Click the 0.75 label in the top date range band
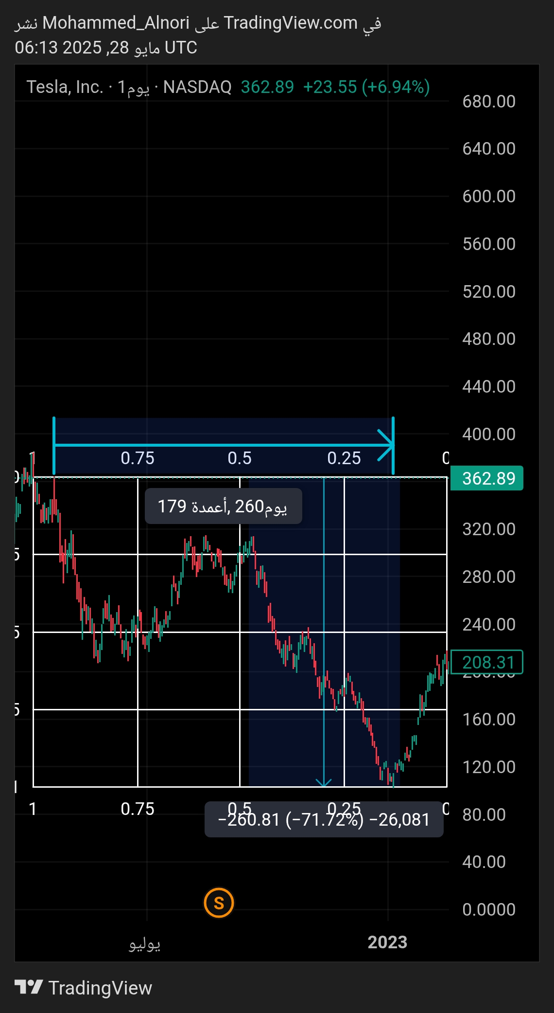 click(138, 458)
